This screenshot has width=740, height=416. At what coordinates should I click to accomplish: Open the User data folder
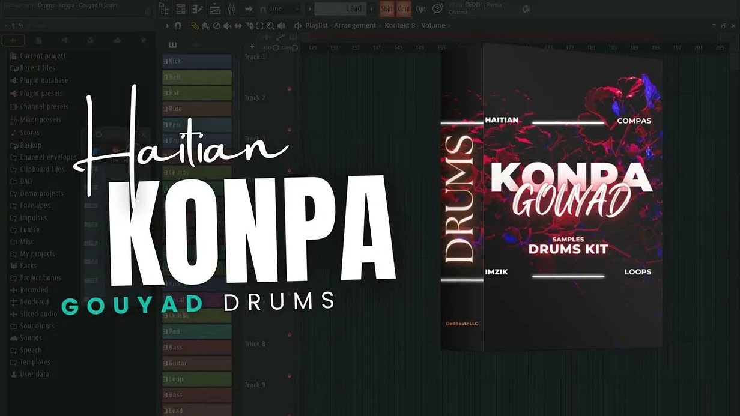click(x=29, y=374)
